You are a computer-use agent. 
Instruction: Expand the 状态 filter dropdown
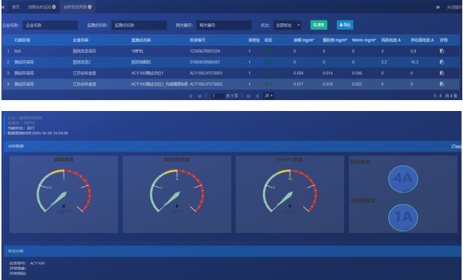[288, 25]
